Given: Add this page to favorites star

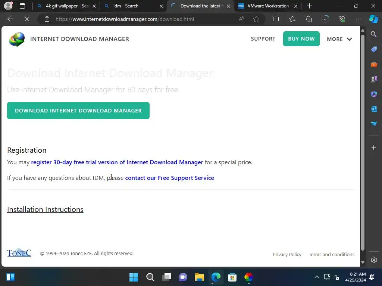Looking at the screenshot, I should (256, 19).
